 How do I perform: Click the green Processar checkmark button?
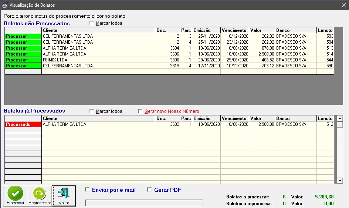[x=15, y=196]
